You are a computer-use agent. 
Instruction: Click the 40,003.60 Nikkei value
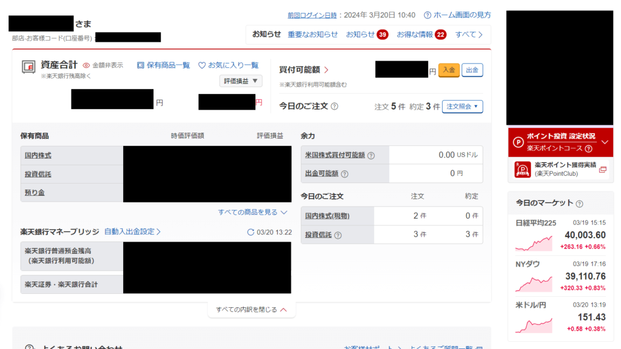pos(585,236)
